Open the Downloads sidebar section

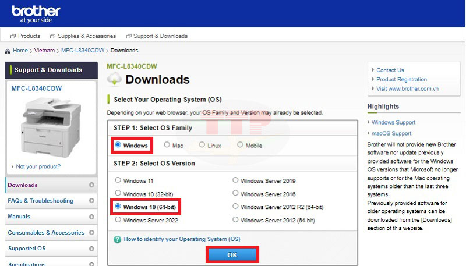coord(51,185)
